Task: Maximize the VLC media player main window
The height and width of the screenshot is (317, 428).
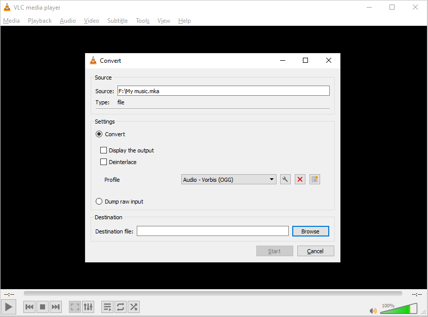Action: 392,8
